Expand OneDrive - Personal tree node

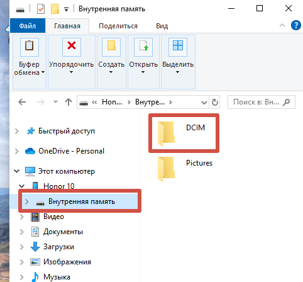16,151
